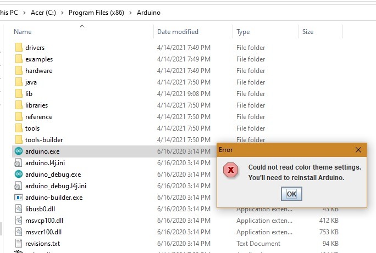Expand the chevron after Acer (C:)
The height and width of the screenshot is (253, 376).
(x=62, y=13)
